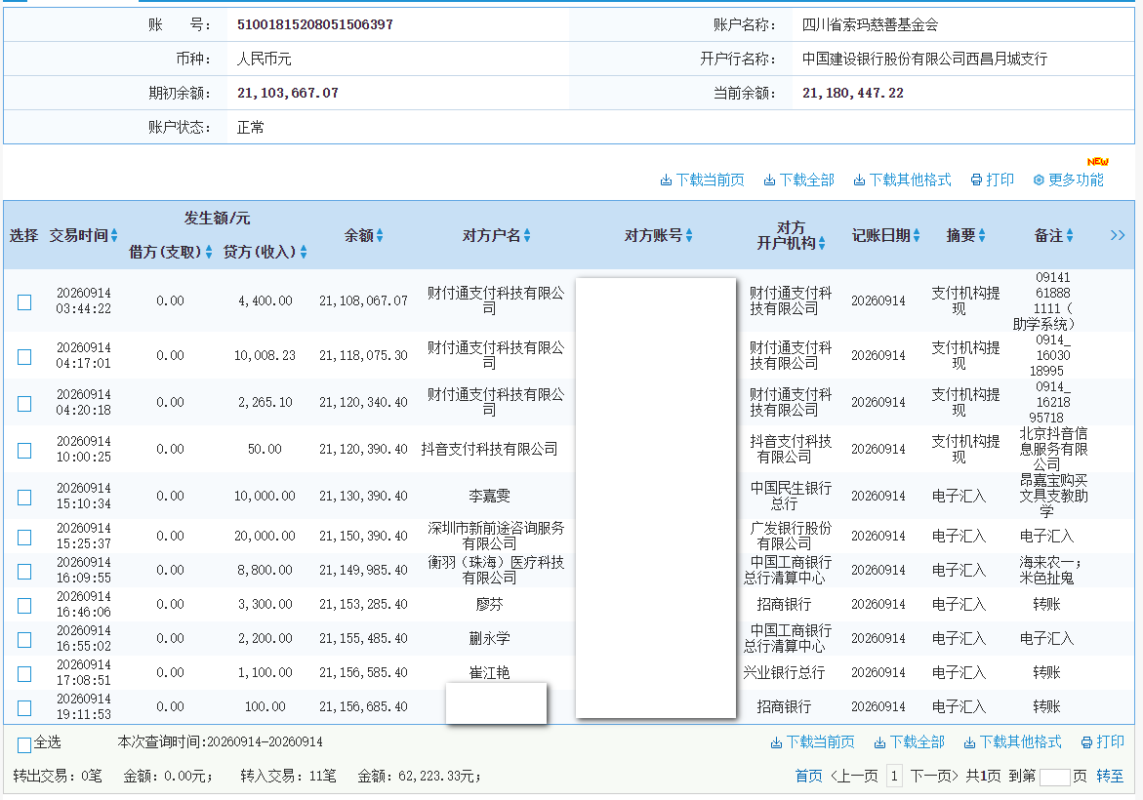
Task: Sort by 交易时间 arrows icon
Action: tap(114, 235)
